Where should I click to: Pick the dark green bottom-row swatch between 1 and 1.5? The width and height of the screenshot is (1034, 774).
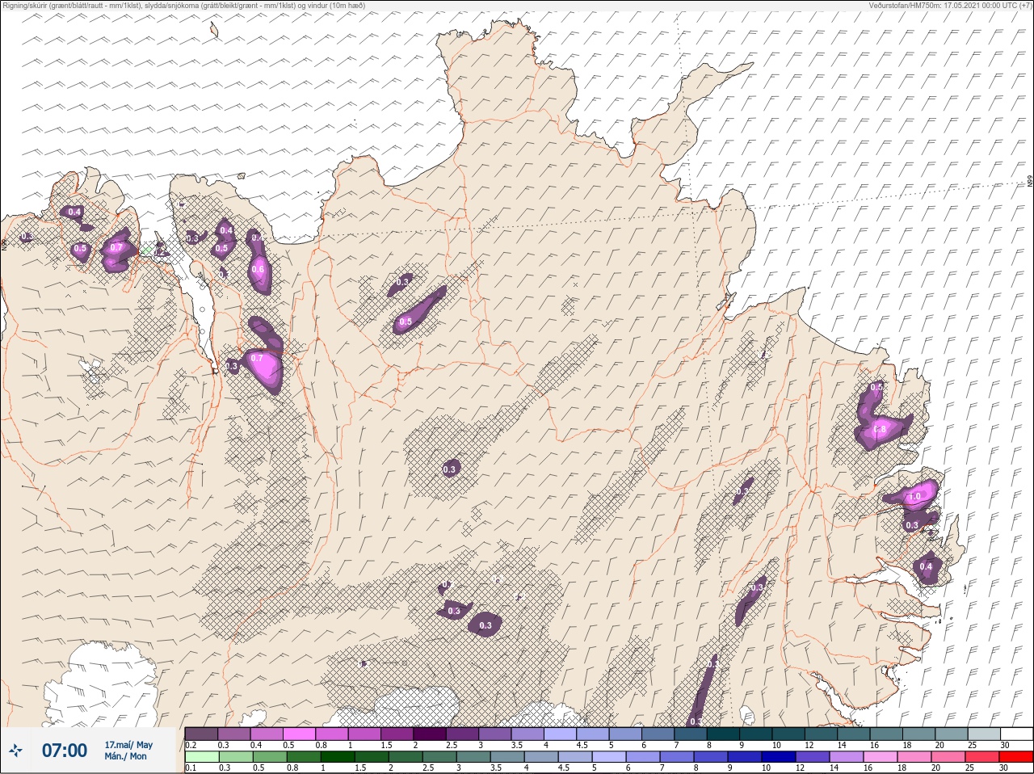(x=337, y=757)
